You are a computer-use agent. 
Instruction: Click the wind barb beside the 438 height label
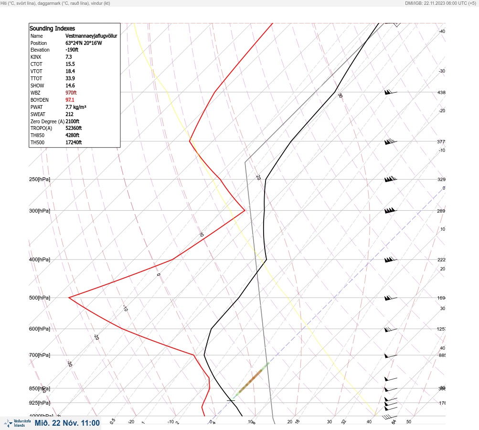391,92
